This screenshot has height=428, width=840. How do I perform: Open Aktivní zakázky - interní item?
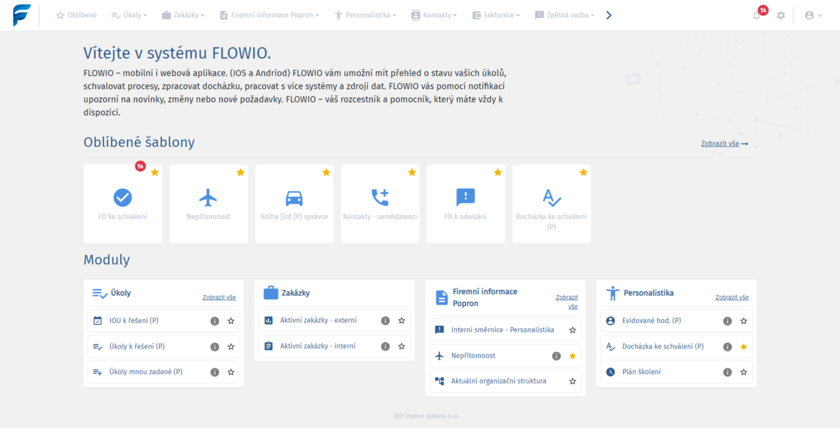[335, 346]
